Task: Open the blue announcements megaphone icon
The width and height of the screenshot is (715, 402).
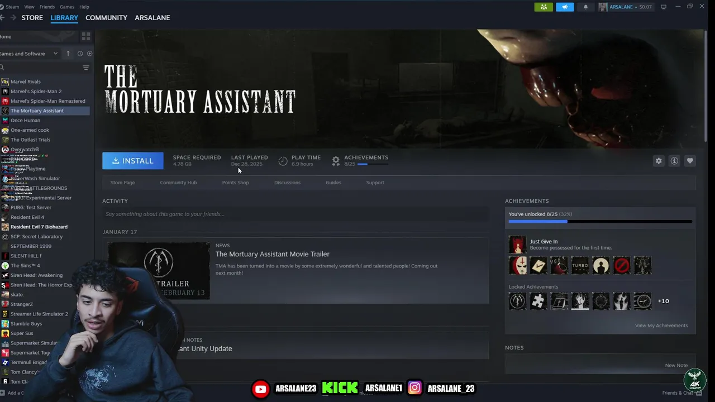Action: 565,7
